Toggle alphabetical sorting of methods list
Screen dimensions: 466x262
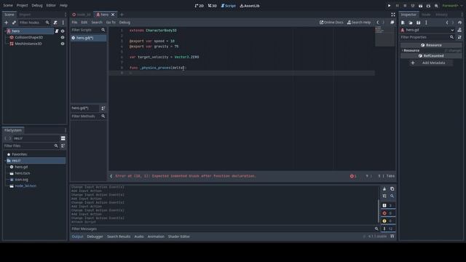click(x=103, y=108)
